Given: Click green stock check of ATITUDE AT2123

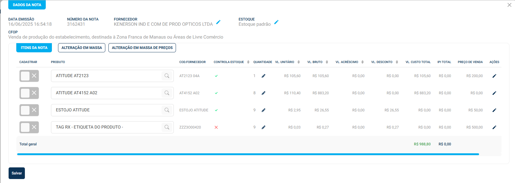Looking at the screenshot, I should pos(216,76).
